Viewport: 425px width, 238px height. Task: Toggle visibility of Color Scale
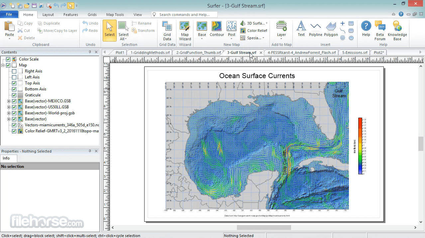click(8, 59)
